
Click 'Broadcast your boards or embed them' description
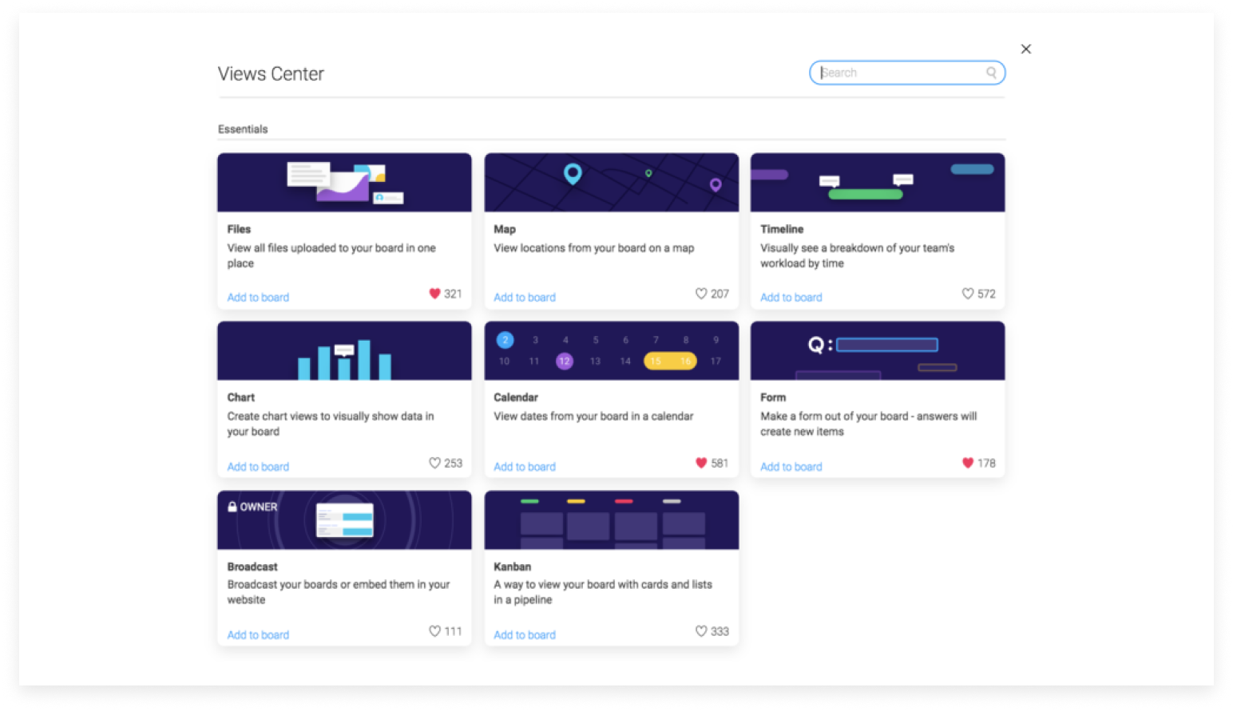click(339, 592)
